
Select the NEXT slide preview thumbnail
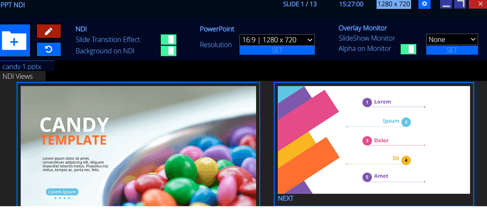pos(374,140)
